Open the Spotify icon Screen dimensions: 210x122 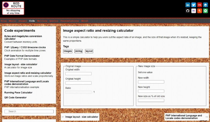tap(205, 11)
